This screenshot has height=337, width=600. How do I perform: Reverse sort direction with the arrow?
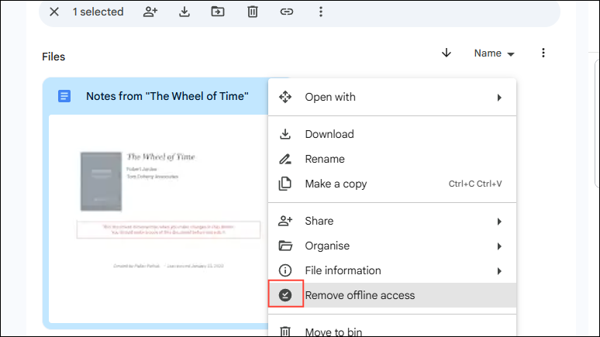447,53
